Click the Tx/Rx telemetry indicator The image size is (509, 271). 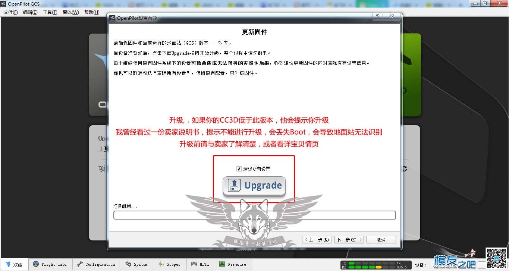point(376,265)
